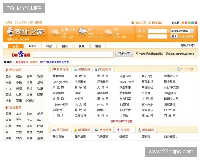
Task: Open the 请选择你的邮箱 mailbox dropdown
Action: tap(182, 31)
